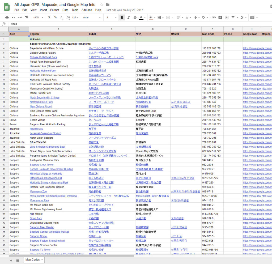Open the Arial font dropdown
This screenshot has width=272, height=264.
[92, 18]
